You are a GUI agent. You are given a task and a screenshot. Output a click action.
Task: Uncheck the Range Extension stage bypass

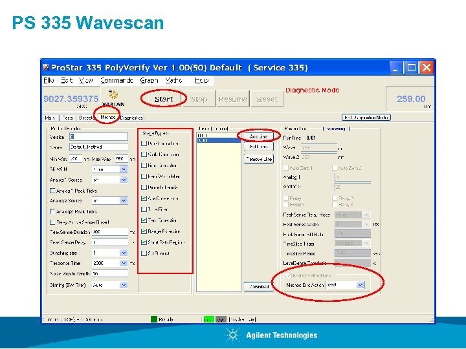pyautogui.click(x=144, y=231)
